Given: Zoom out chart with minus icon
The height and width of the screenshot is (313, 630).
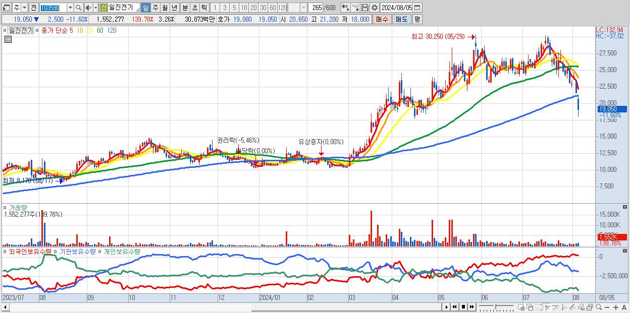Looking at the screenshot, I should tap(607, 307).
